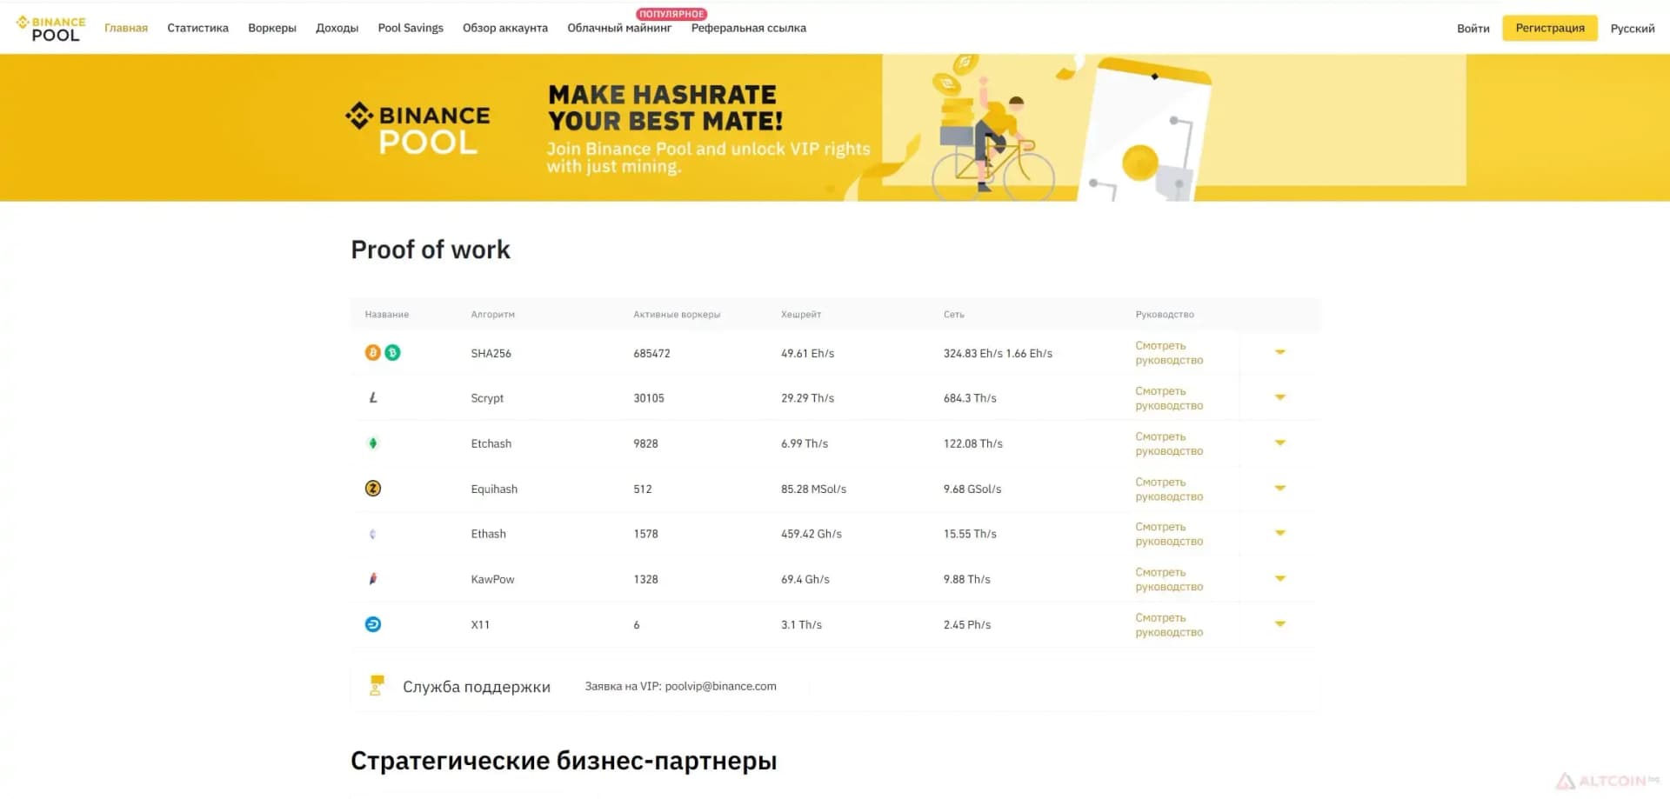Click the Ethereum icon in Ethash row
The image size is (1670, 799).
click(373, 534)
